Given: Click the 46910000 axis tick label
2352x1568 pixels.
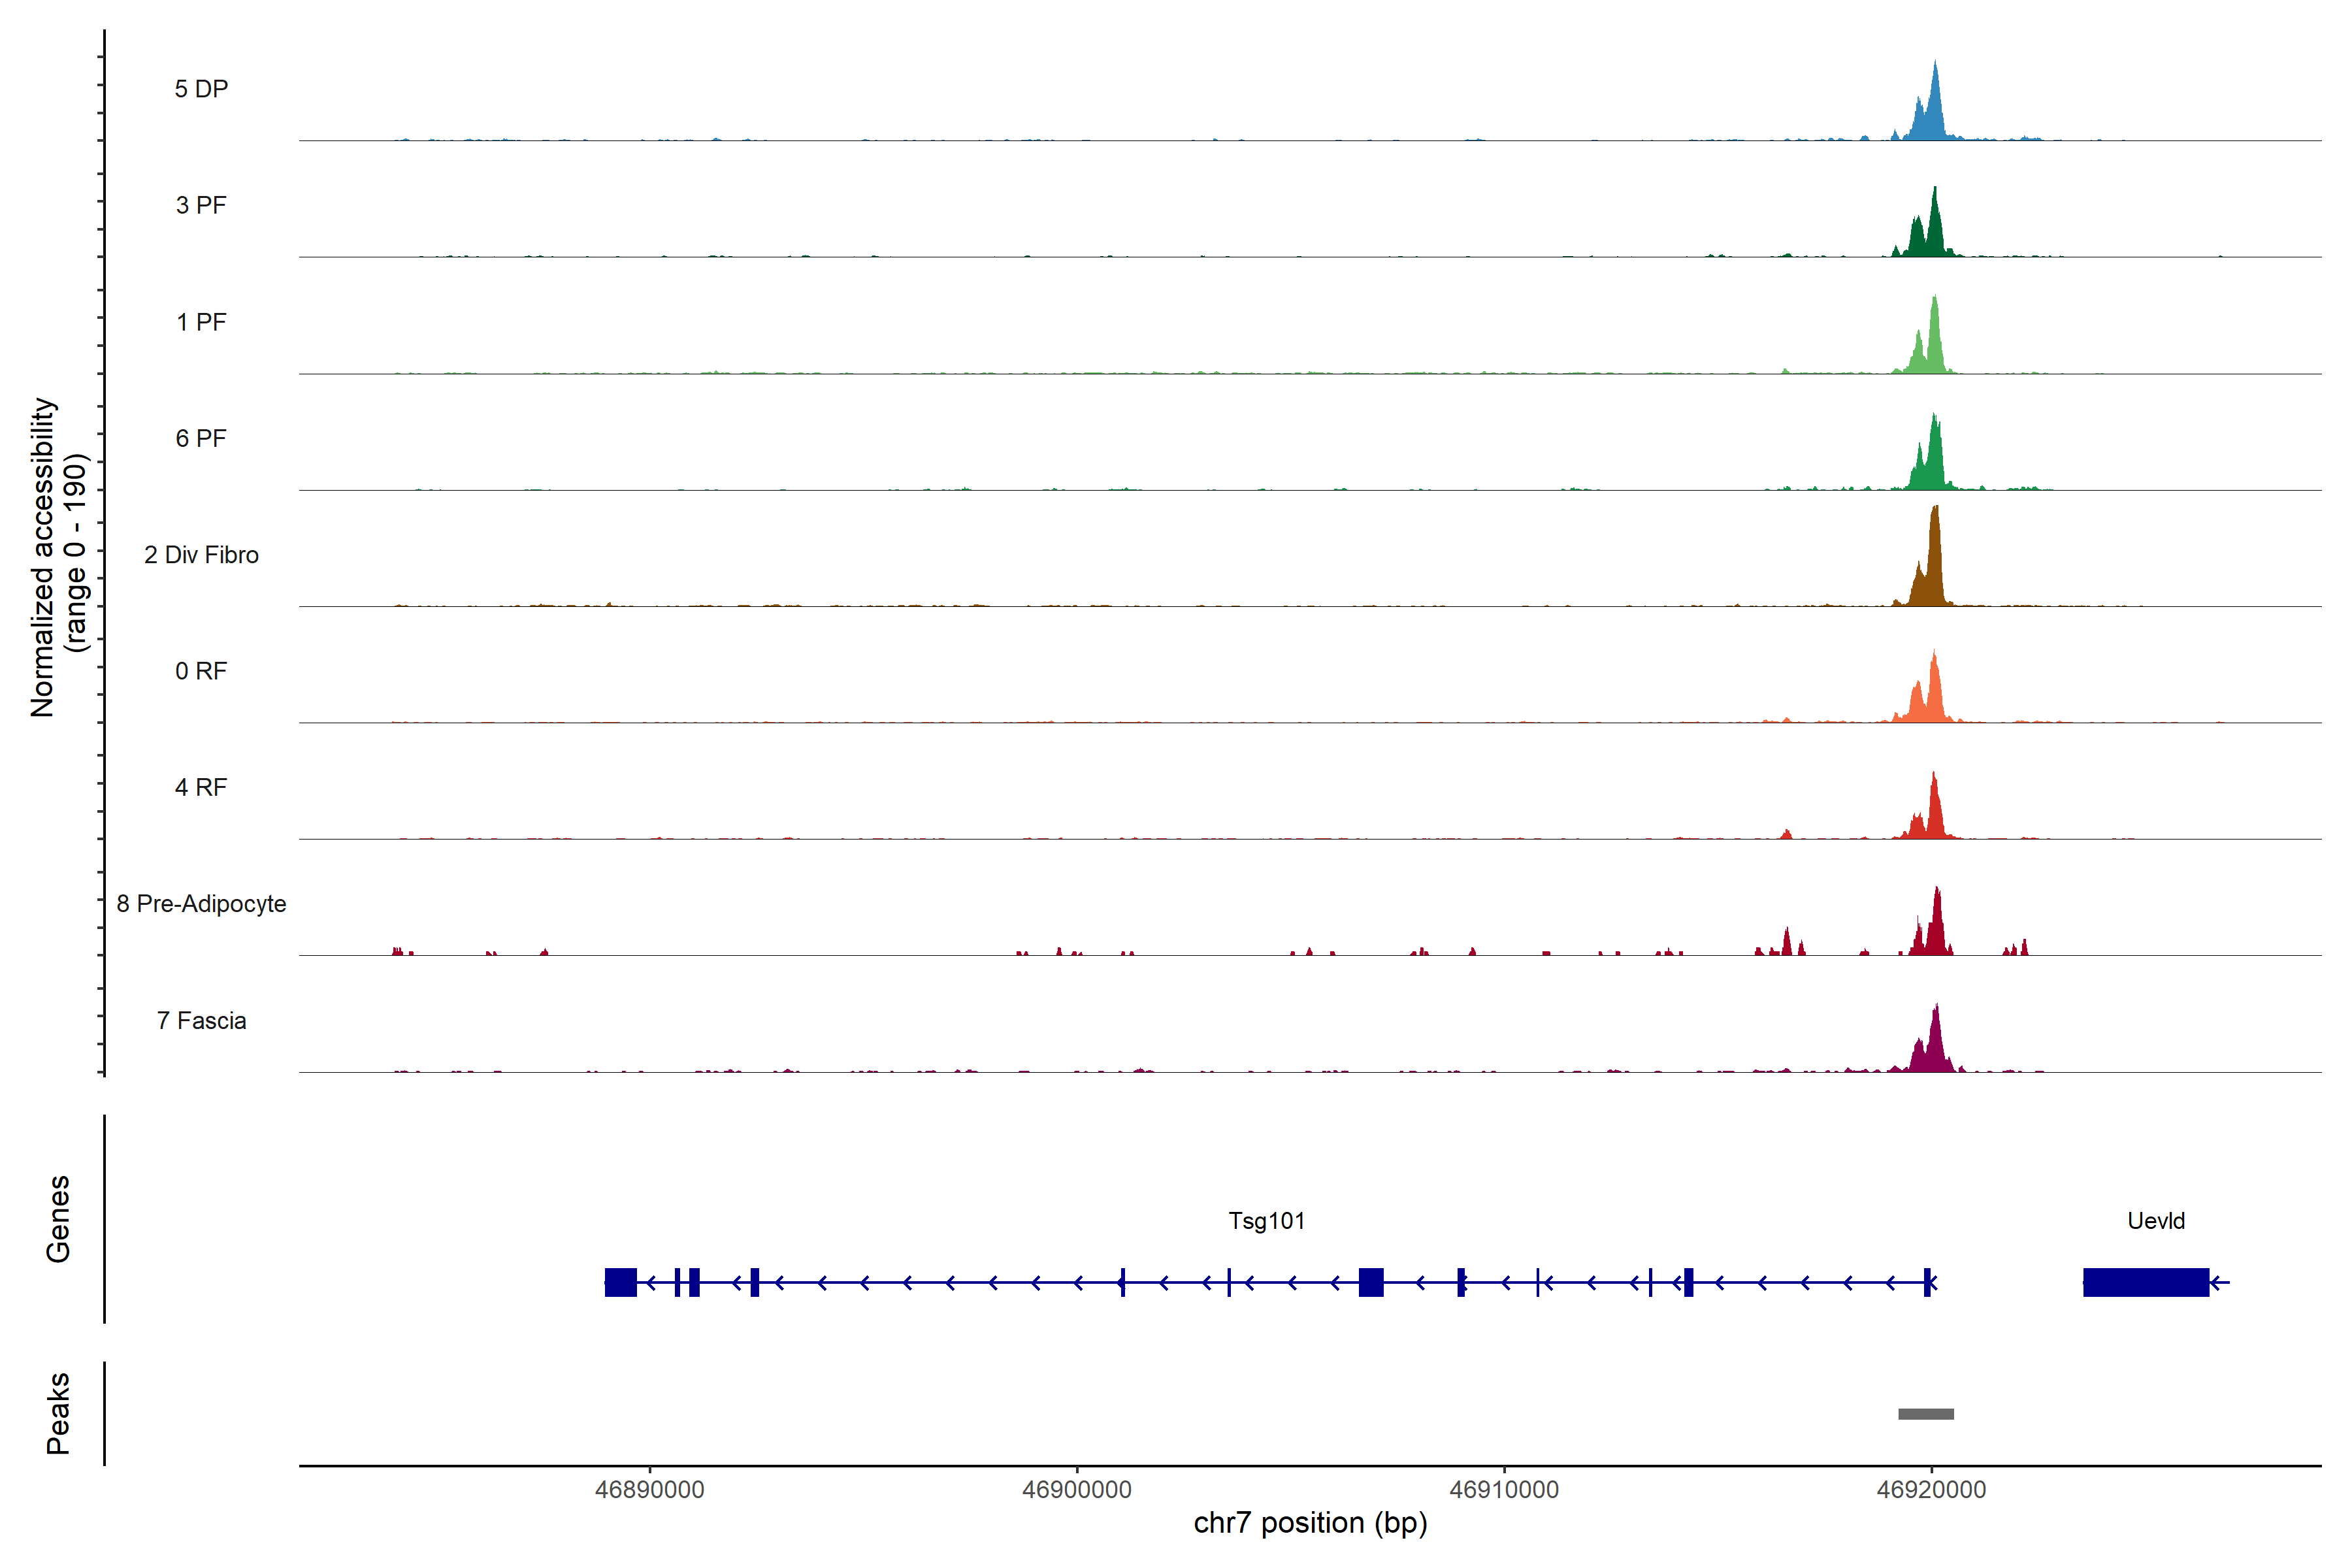Looking at the screenshot, I should (1504, 1490).
